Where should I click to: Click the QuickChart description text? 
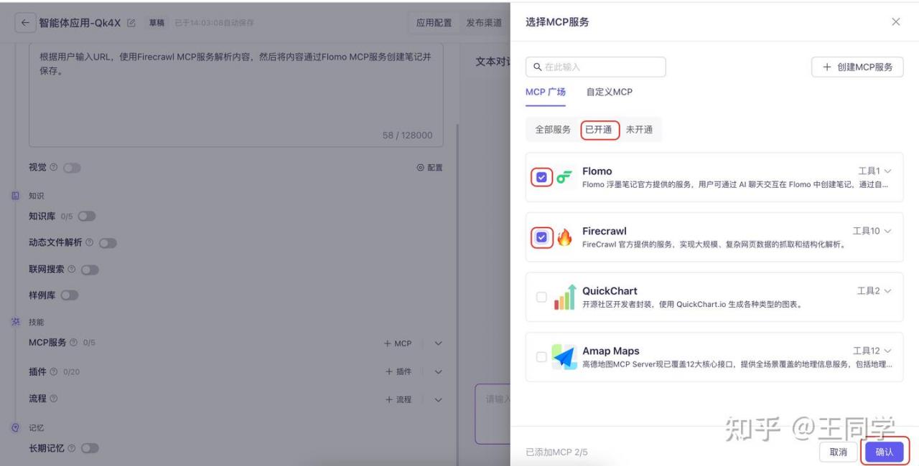point(692,304)
